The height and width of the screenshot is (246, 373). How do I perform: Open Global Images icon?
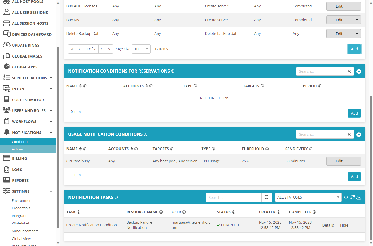(x=7, y=56)
